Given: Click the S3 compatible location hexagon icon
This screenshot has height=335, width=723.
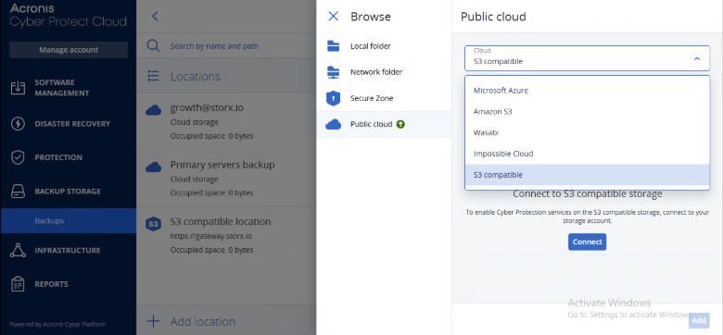Looking at the screenshot, I should tap(154, 224).
